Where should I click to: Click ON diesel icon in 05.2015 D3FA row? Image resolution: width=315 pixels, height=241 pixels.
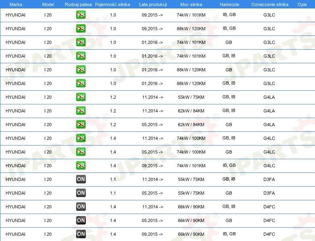81,193
